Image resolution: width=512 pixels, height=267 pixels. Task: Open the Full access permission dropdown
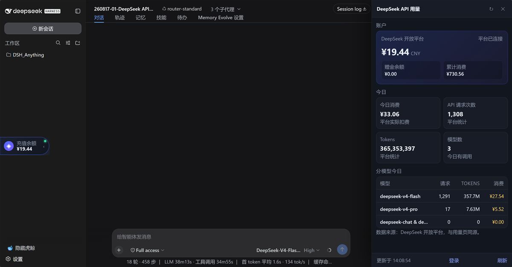tap(147, 250)
